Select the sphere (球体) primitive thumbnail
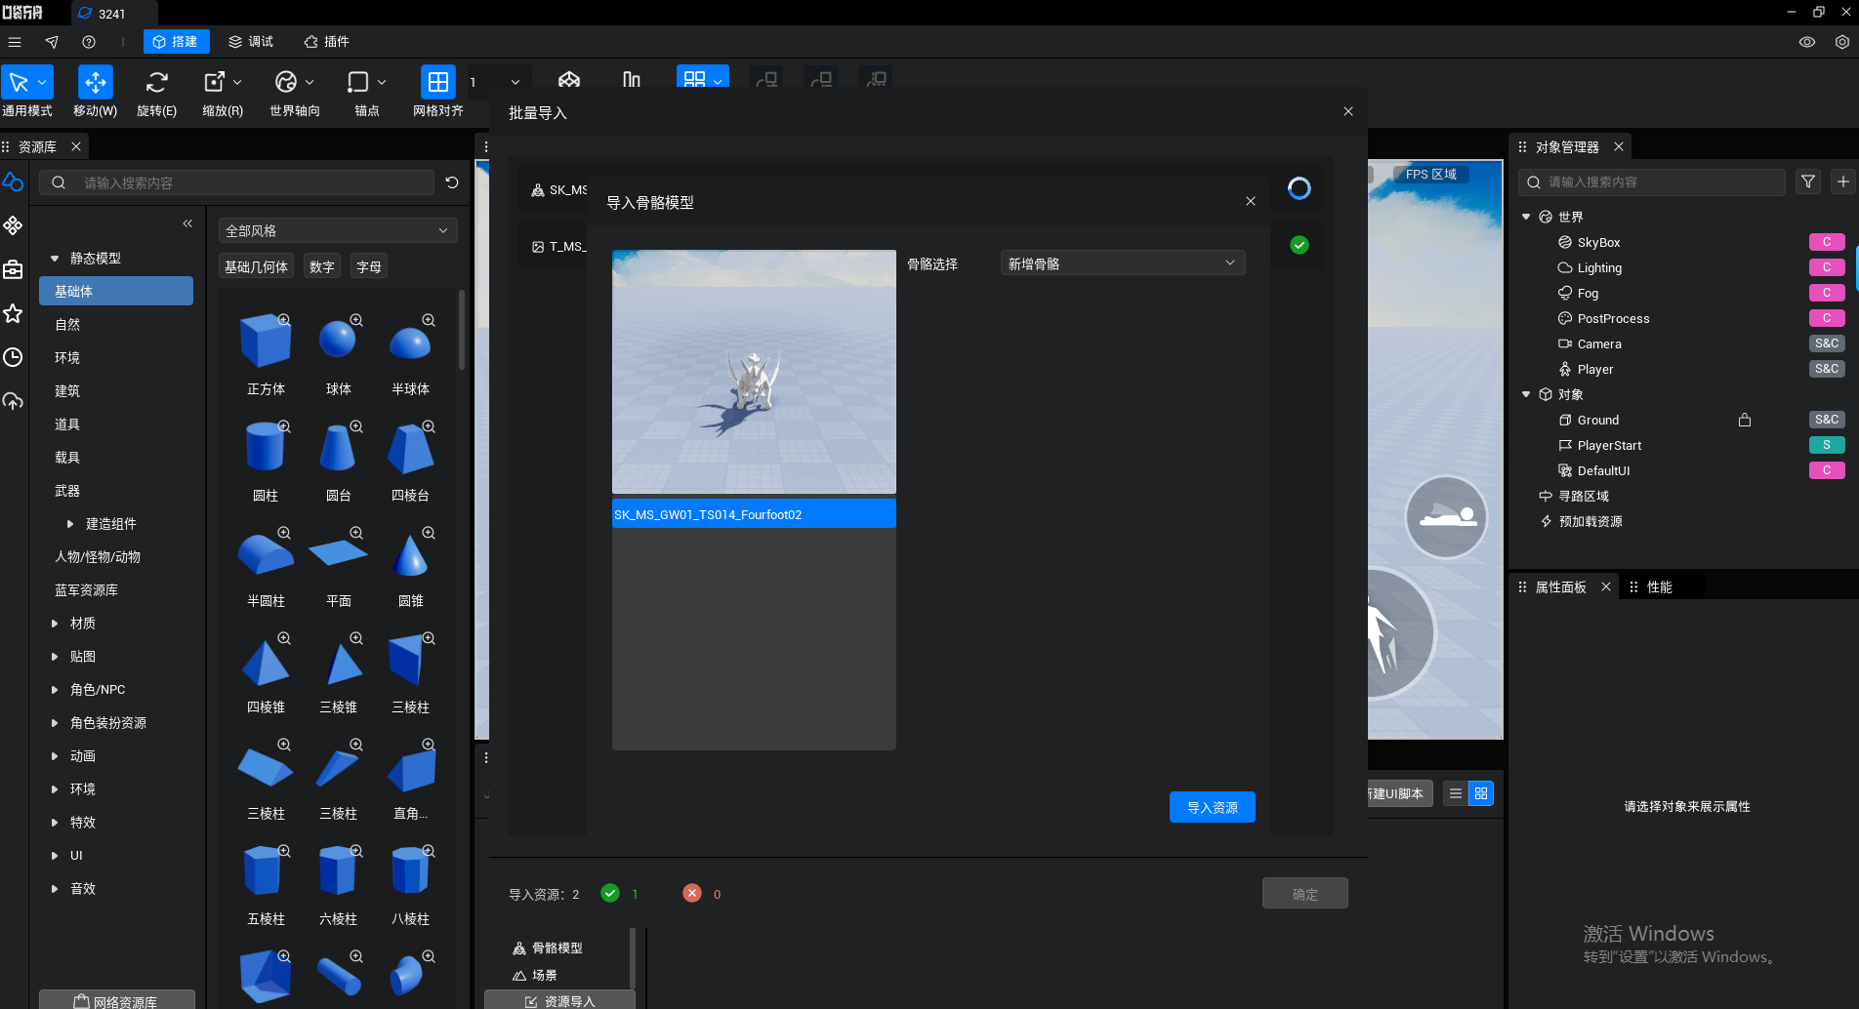 coord(338,341)
